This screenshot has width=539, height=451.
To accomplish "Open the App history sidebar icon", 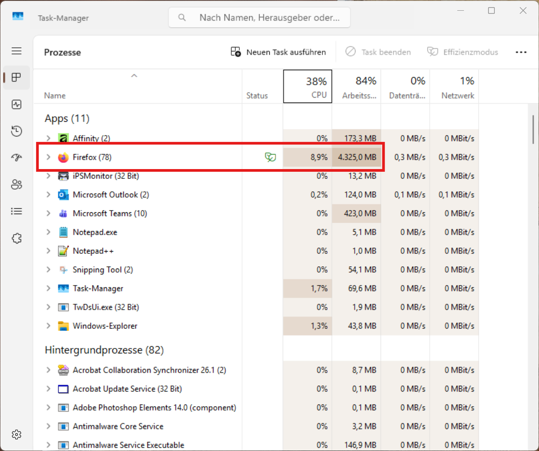I will pyautogui.click(x=17, y=131).
